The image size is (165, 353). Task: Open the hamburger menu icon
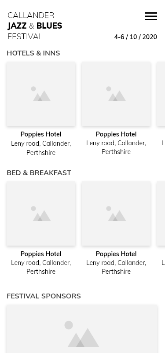(151, 16)
